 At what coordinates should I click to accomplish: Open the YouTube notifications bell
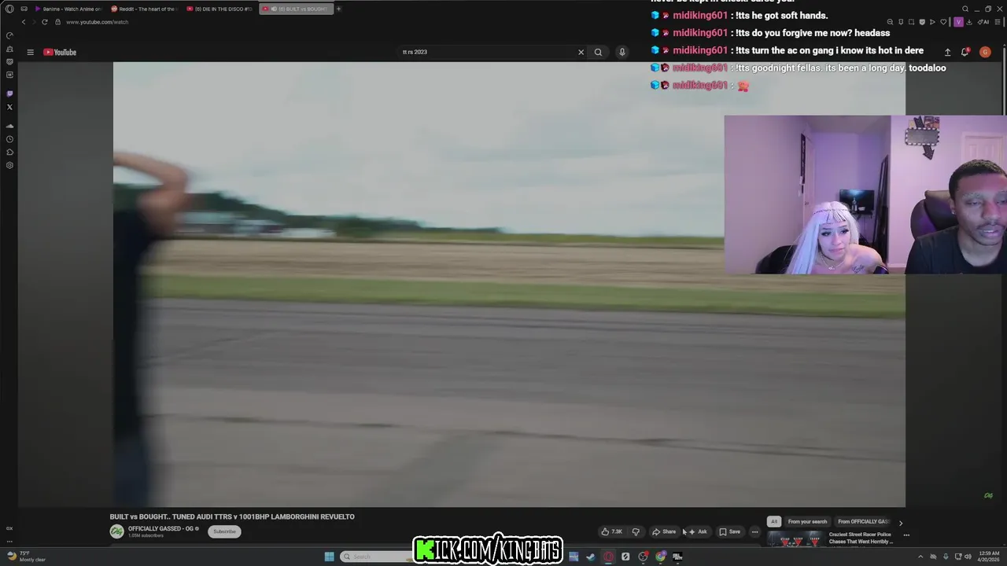coord(965,52)
